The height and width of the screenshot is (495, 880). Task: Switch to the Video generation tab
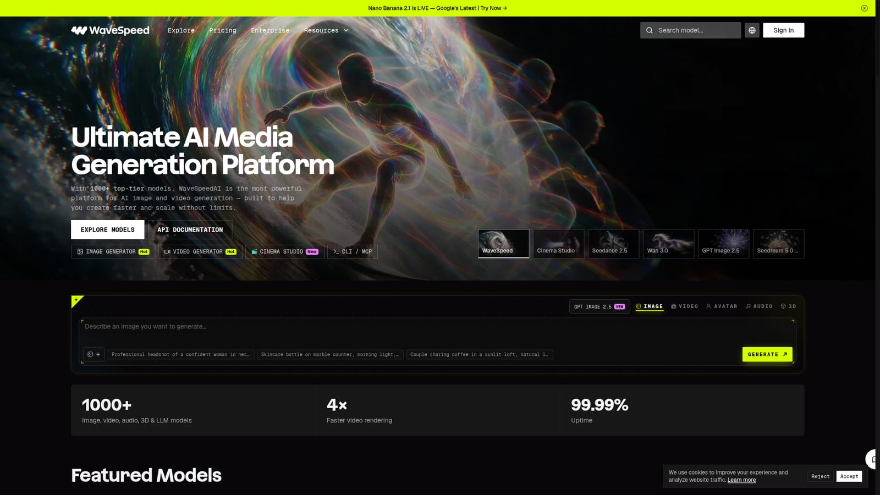(x=685, y=306)
